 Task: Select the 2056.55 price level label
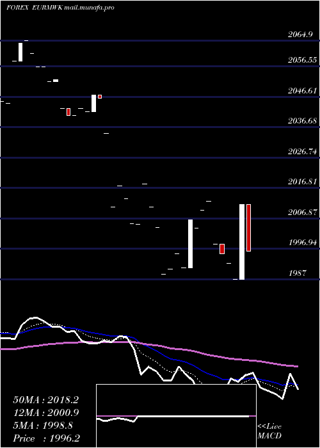[302, 60]
